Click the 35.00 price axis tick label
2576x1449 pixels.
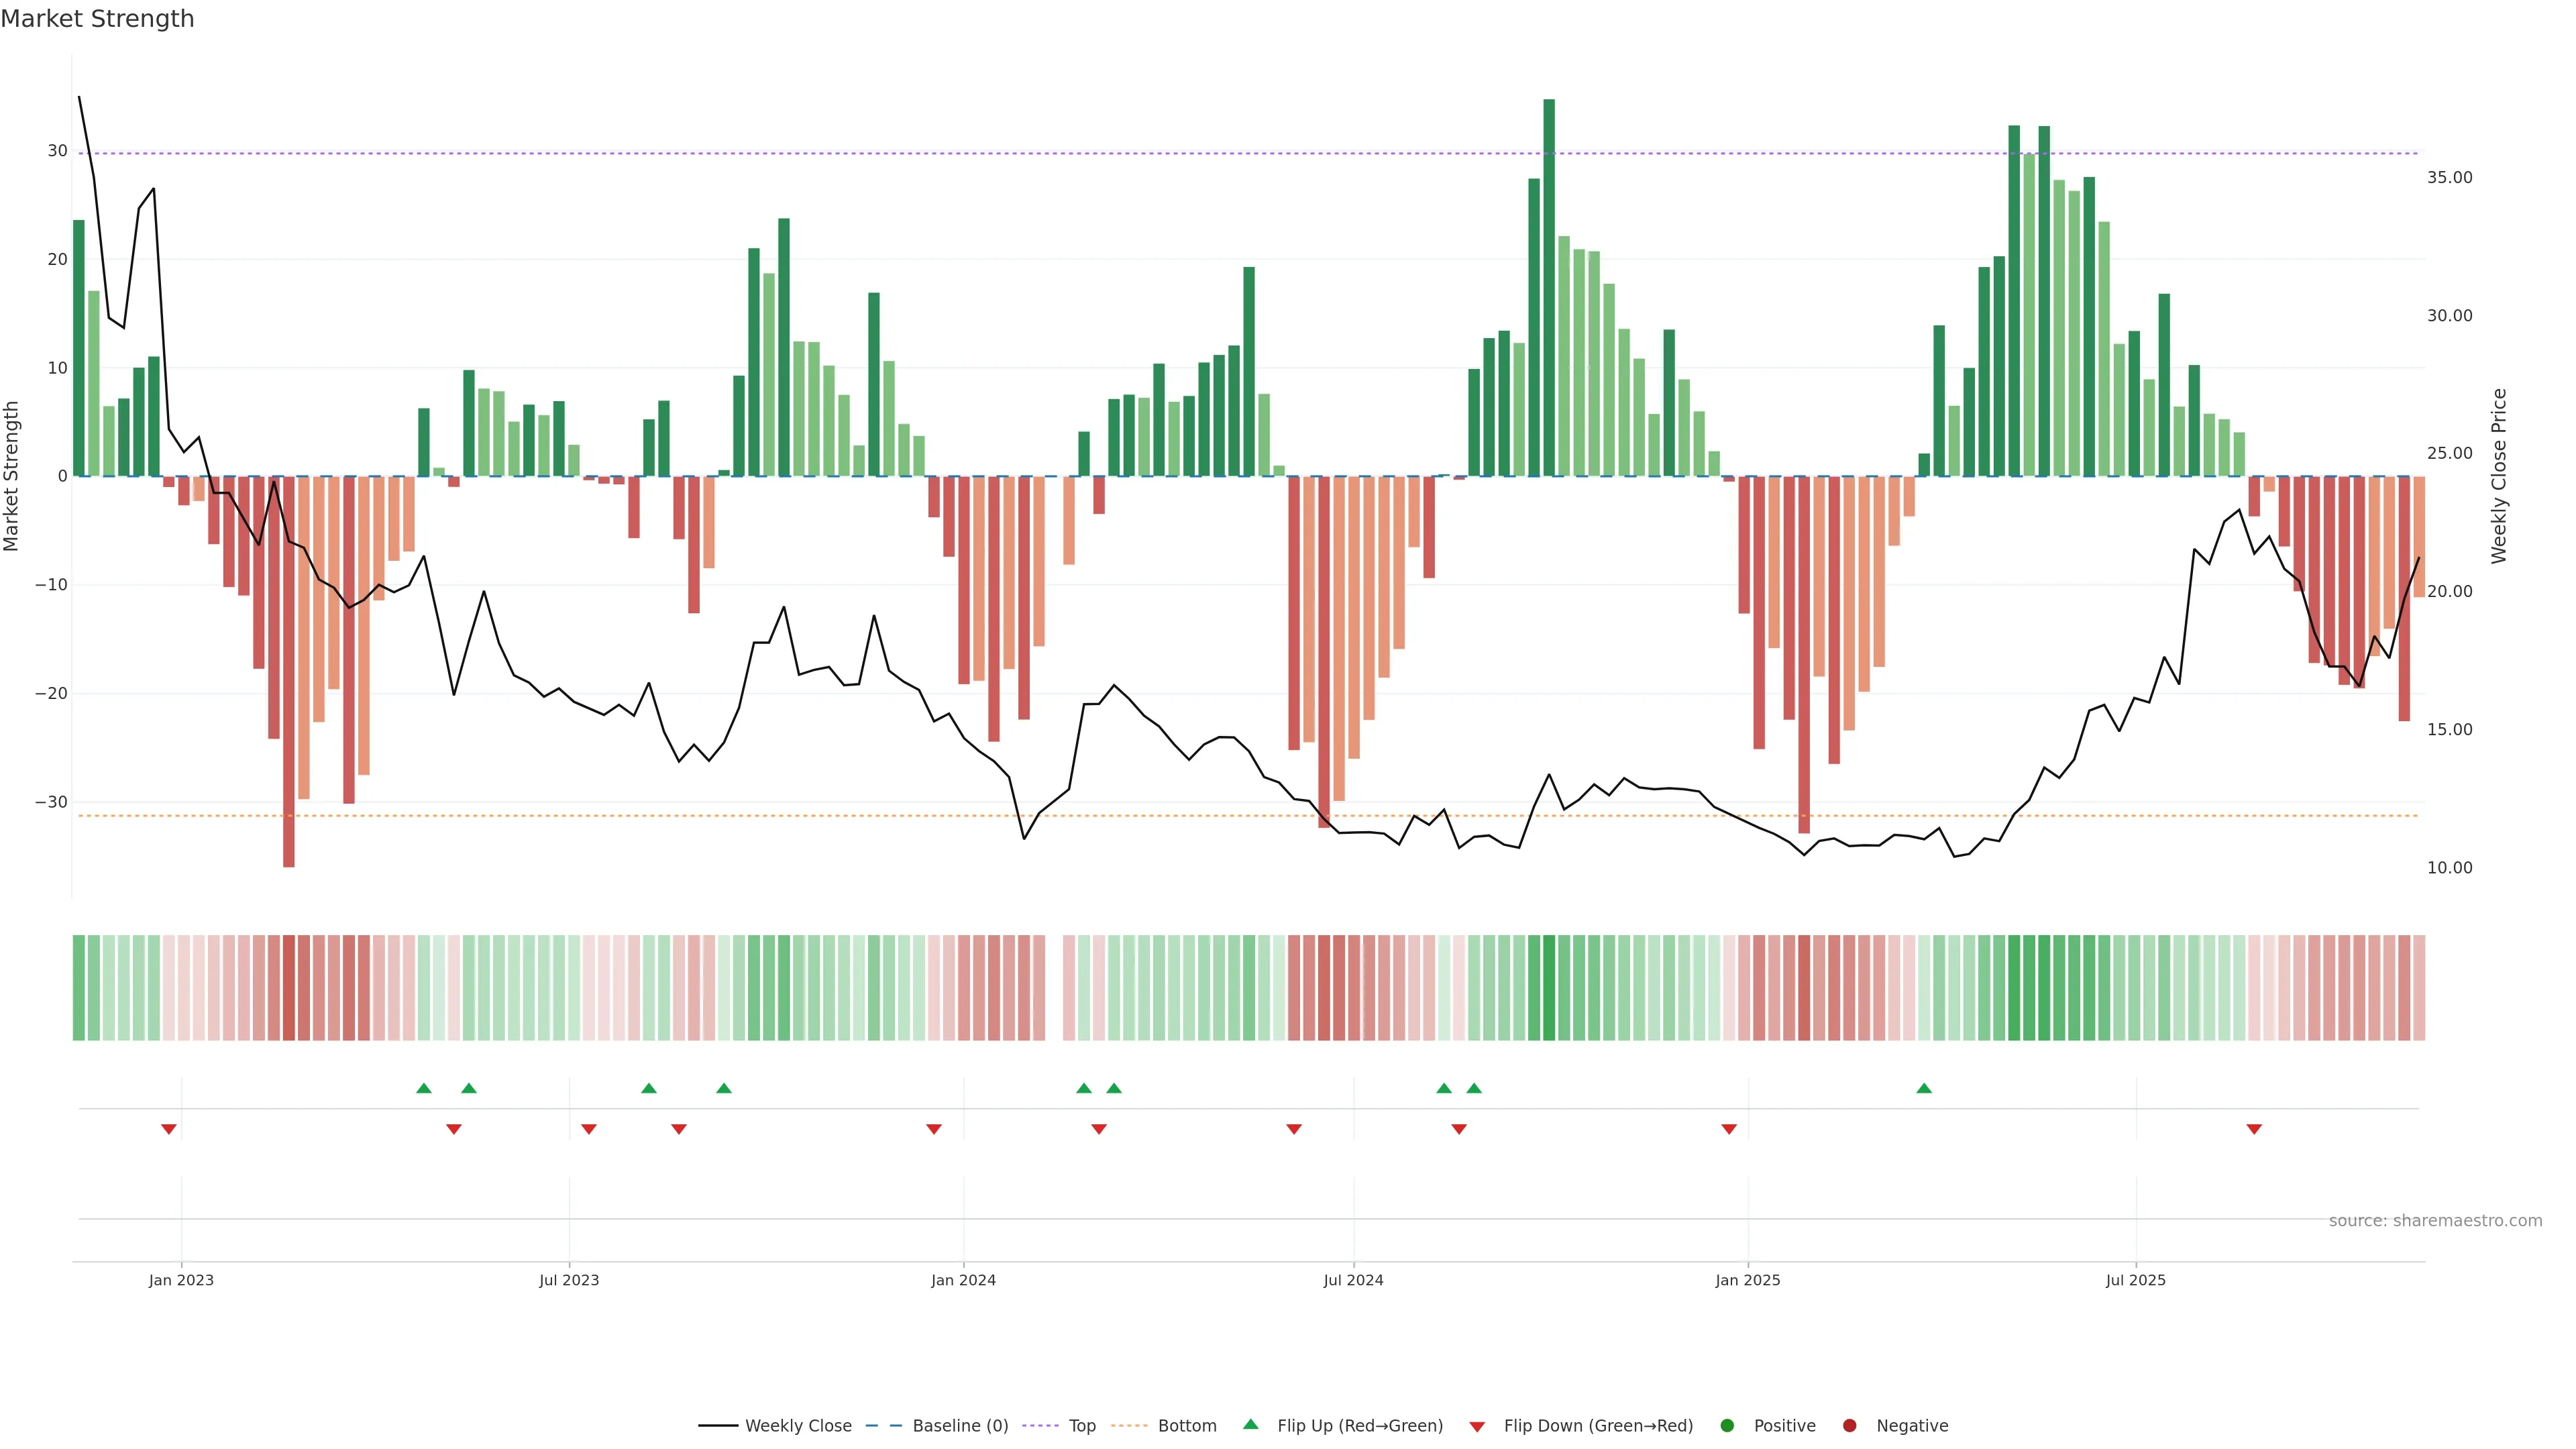(x=2449, y=177)
